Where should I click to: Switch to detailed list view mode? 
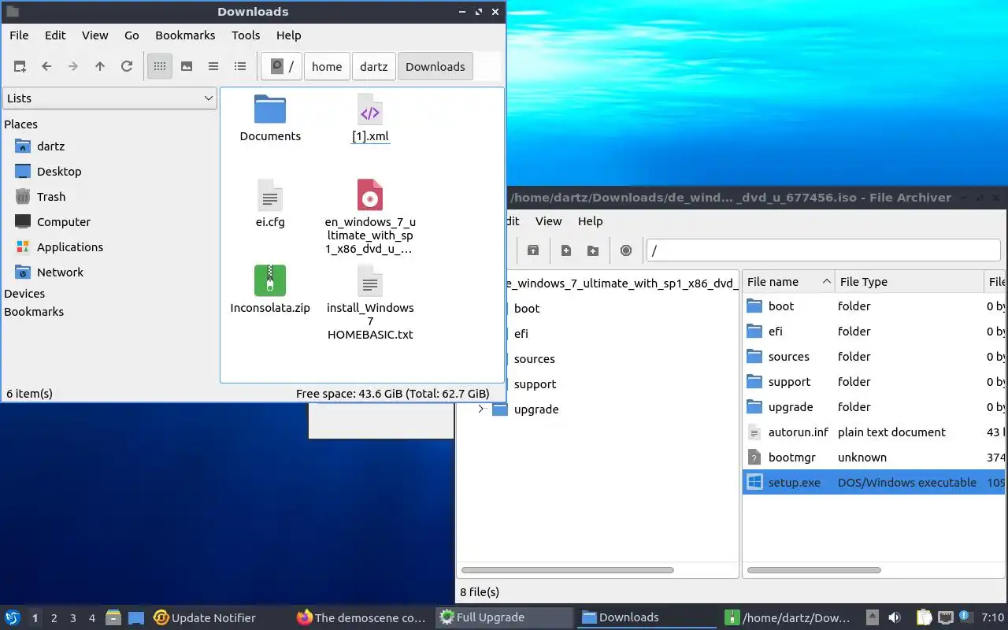[240, 67]
